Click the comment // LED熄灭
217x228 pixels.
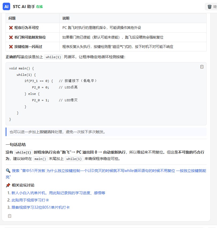68,100
